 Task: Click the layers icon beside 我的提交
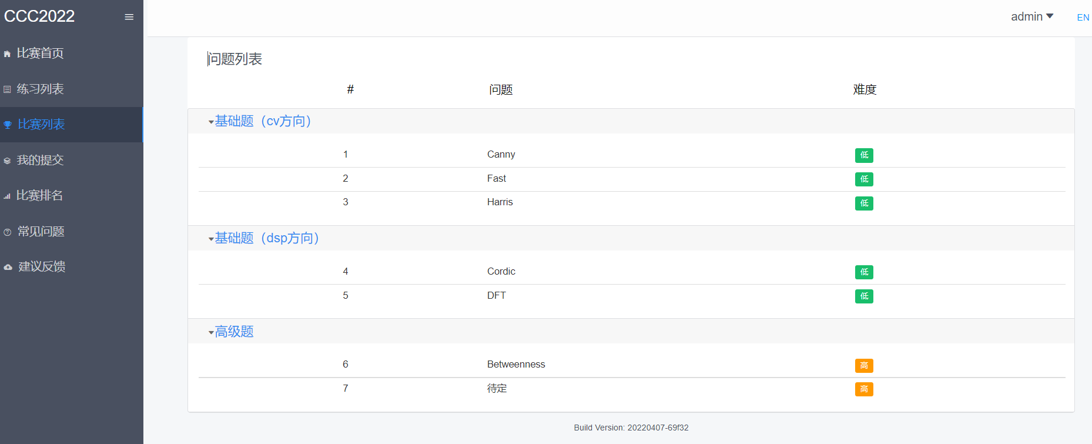coord(7,161)
